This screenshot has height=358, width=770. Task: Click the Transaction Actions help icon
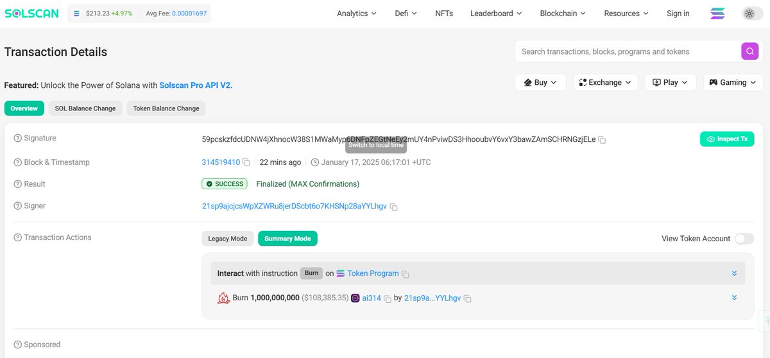tap(18, 237)
